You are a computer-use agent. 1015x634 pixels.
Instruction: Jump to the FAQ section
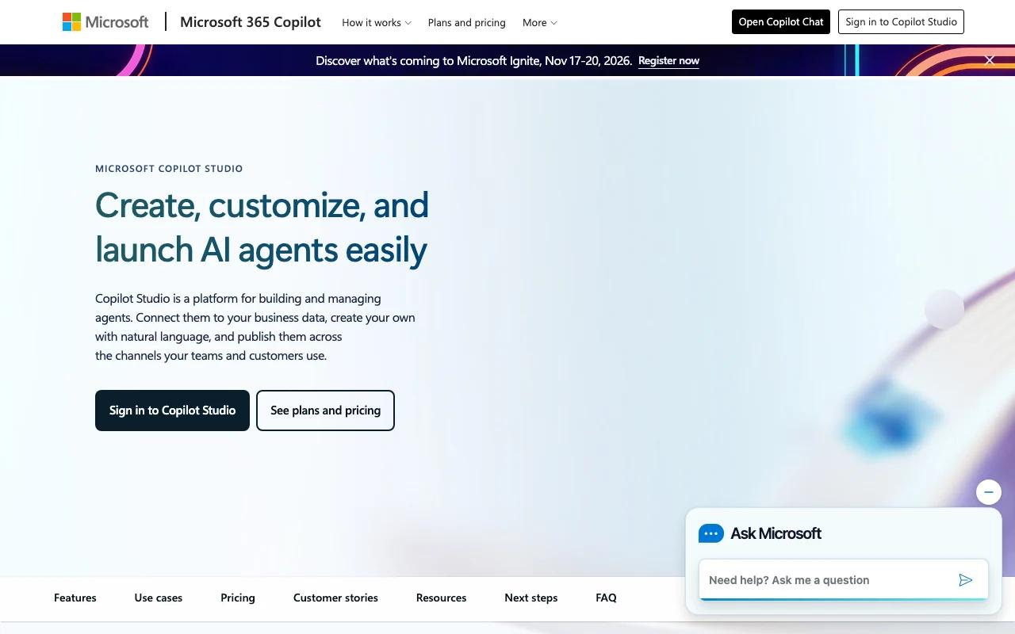point(606,598)
